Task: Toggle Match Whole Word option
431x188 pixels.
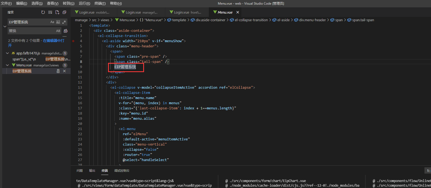Action: [58, 22]
